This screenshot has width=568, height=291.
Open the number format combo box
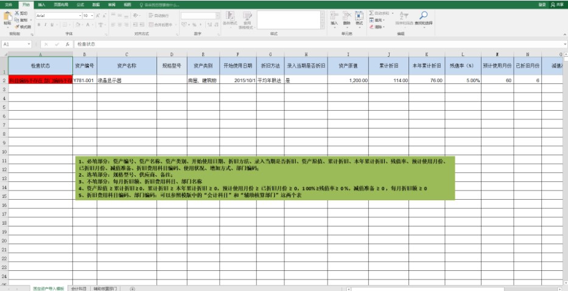pyautogui.click(x=200, y=16)
